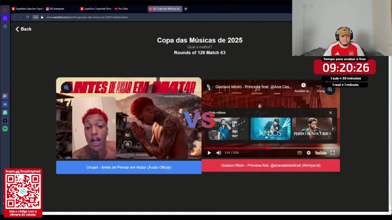Screen dimensions: 392x220
Task: Open the Pedido de Socorro suggested video
Action: (312, 129)
